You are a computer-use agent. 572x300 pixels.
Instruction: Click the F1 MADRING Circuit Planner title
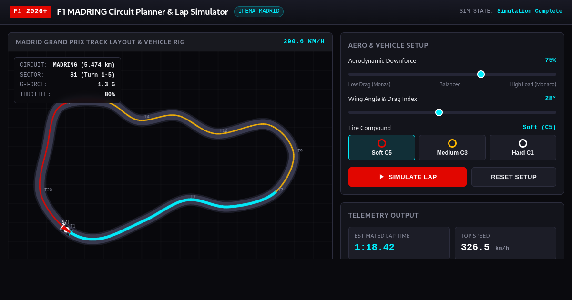coord(143,12)
